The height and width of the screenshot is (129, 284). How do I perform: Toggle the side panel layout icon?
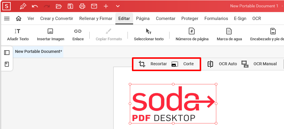[x=7, y=53]
